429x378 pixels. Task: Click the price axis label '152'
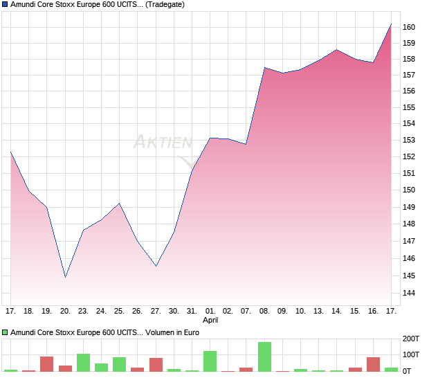[x=409, y=156]
